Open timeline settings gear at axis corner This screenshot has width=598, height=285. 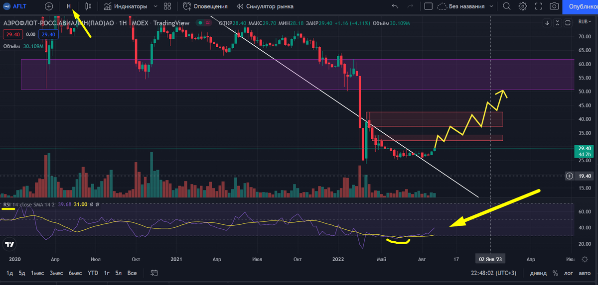pyautogui.click(x=585, y=259)
